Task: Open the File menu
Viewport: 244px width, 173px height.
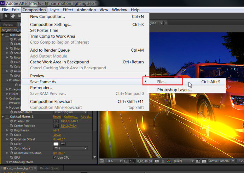Action: (x=5, y=10)
